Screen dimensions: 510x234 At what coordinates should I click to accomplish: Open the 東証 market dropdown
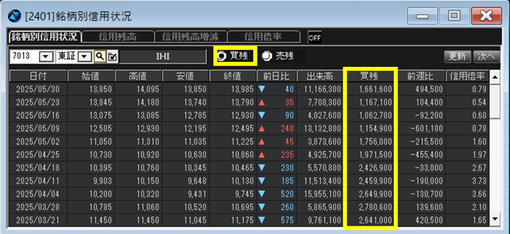pyautogui.click(x=85, y=57)
